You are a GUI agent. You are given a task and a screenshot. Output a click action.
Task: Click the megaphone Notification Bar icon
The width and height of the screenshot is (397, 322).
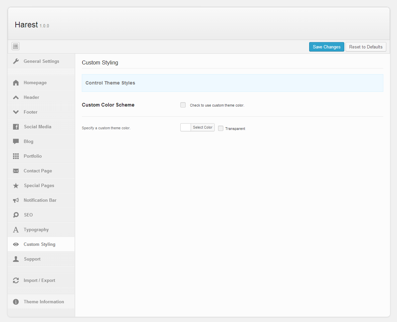pyautogui.click(x=16, y=200)
